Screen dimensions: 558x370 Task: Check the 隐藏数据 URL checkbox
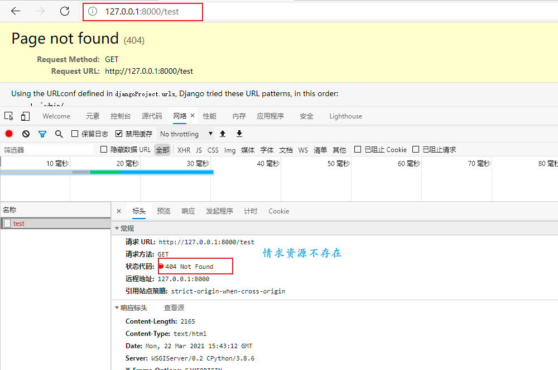point(104,149)
